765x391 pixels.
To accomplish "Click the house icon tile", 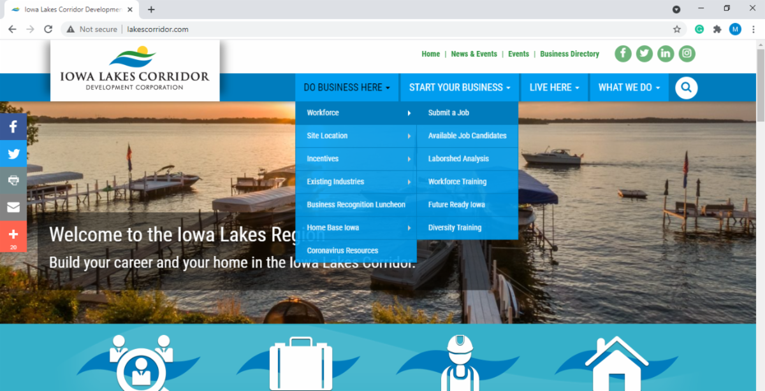I will click(616, 362).
